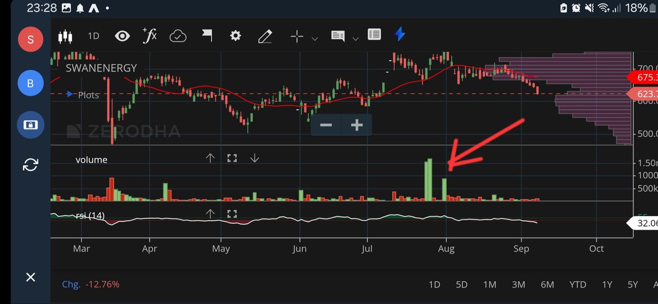The image size is (658, 304).
Task: Select the 6M range tab
Action: coord(547,284)
